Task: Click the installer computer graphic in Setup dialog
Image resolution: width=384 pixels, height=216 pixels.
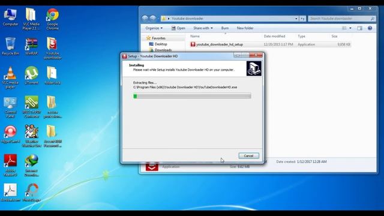Action: [254, 68]
